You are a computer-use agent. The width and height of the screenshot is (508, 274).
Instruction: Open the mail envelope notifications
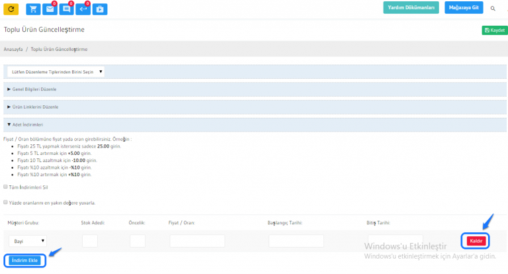(x=50, y=9)
